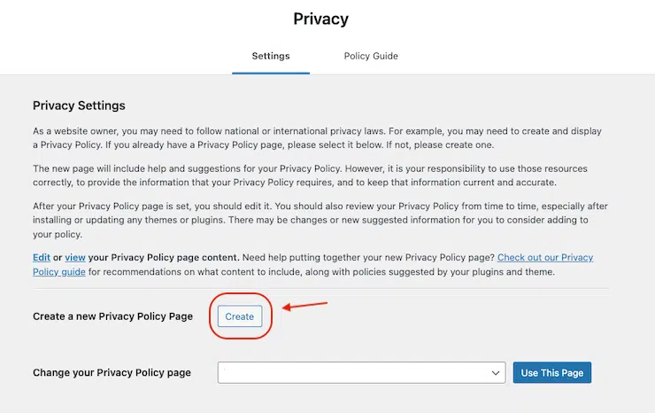Open the Privacy Policy page select box
Viewport: 655px width, 413px height.
point(354,373)
